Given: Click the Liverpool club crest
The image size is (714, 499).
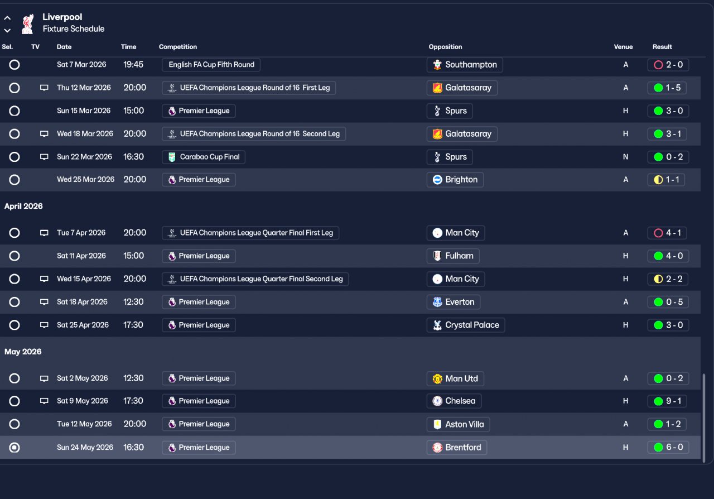Looking at the screenshot, I should [x=27, y=23].
